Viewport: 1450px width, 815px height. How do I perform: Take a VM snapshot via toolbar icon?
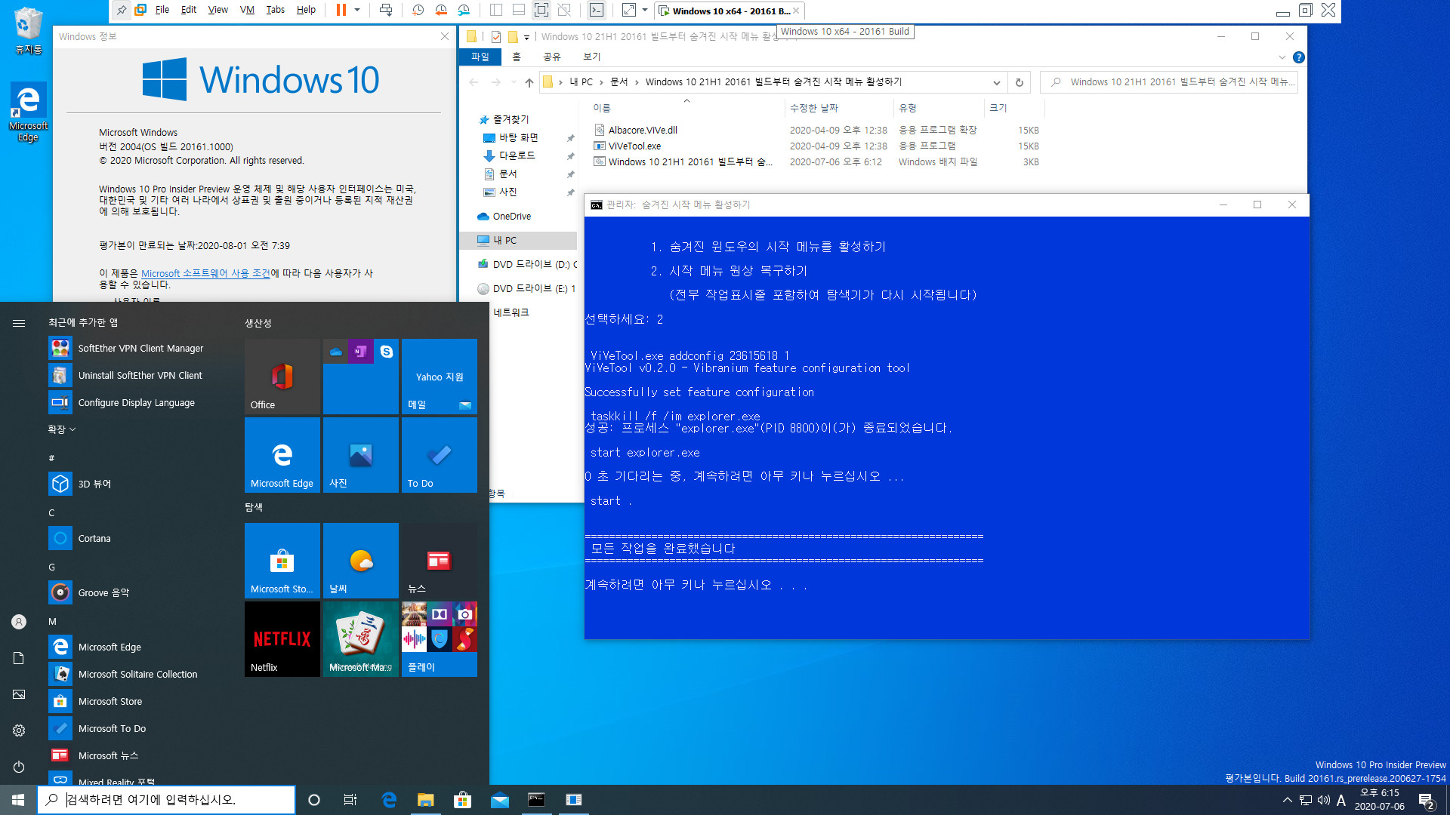click(x=418, y=10)
